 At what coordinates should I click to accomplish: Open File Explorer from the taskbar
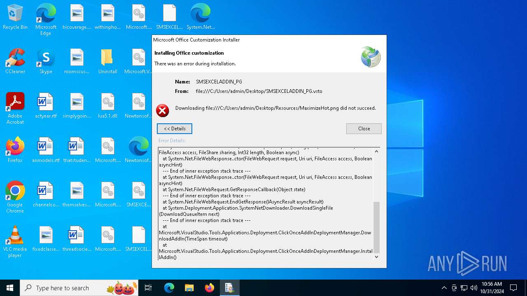189,288
